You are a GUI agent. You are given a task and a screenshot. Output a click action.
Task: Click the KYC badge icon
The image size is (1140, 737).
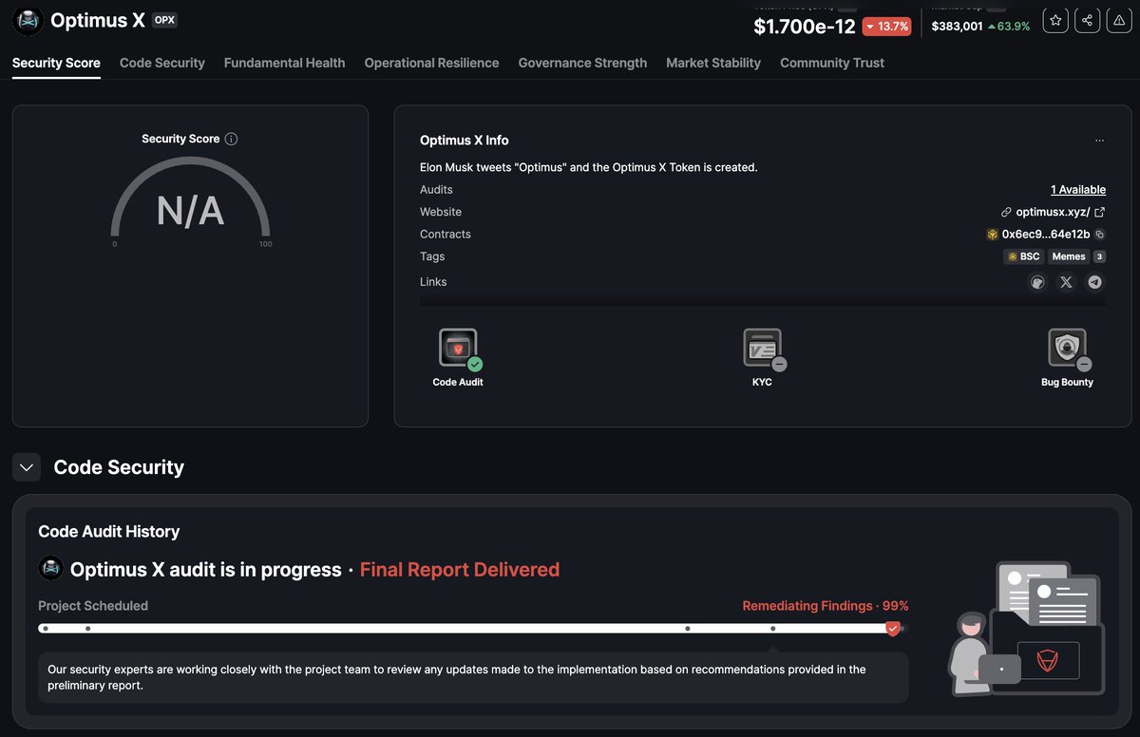pos(763,349)
